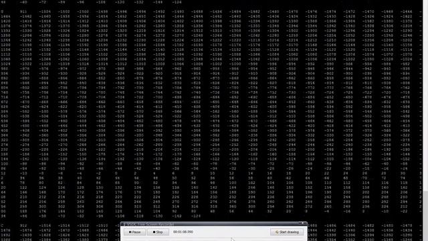The width and height of the screenshot is (428, 241).
Task: Pause the screen recording
Action: (134, 232)
